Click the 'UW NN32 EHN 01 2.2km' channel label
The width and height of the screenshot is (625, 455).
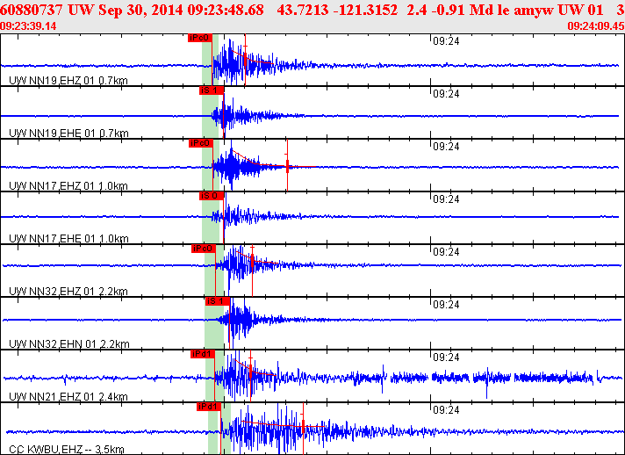(x=69, y=343)
